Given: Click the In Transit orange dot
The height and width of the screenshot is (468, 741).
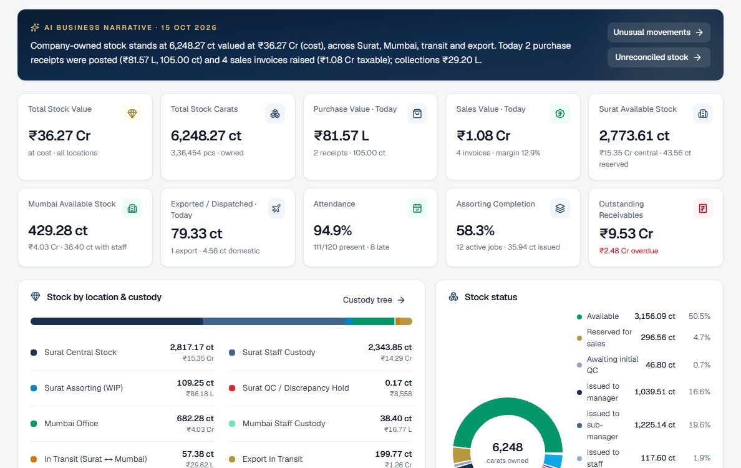Looking at the screenshot, I should coord(34,459).
